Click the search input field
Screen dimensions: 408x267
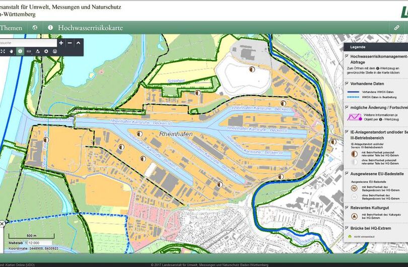click(28, 43)
